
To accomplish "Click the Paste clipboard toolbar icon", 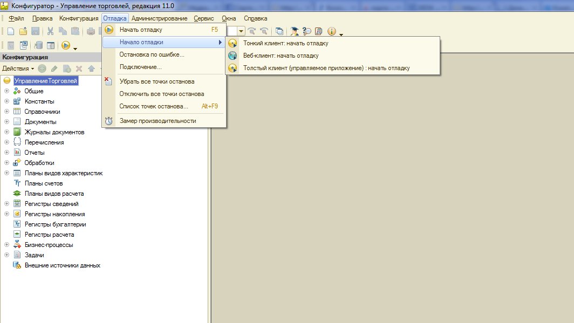I will point(75,31).
